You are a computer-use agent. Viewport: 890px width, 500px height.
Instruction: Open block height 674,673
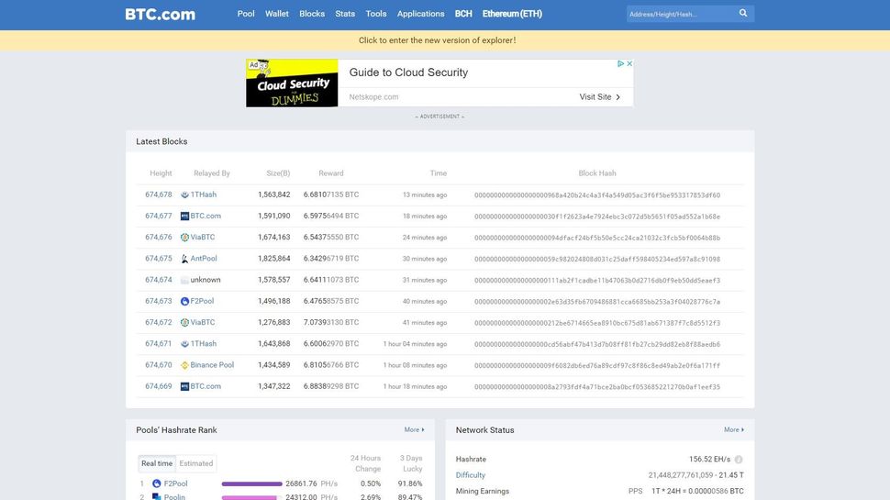click(x=159, y=301)
